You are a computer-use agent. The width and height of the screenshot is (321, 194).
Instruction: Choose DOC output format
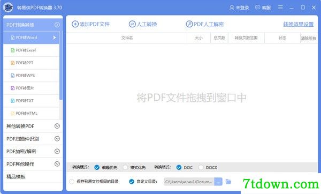pyautogui.click(x=179, y=168)
